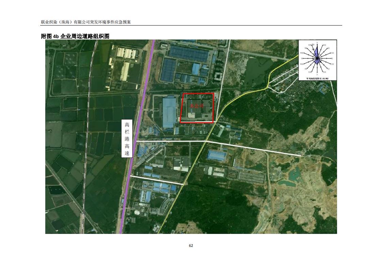
Task: Click the E label on wind rose
Action: click(x=332, y=59)
